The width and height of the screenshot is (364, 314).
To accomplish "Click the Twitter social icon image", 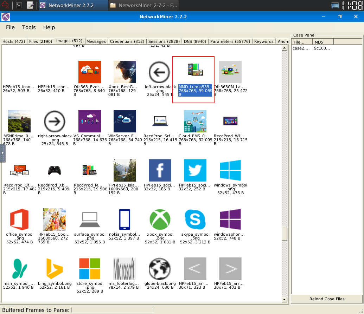I will 195,170.
